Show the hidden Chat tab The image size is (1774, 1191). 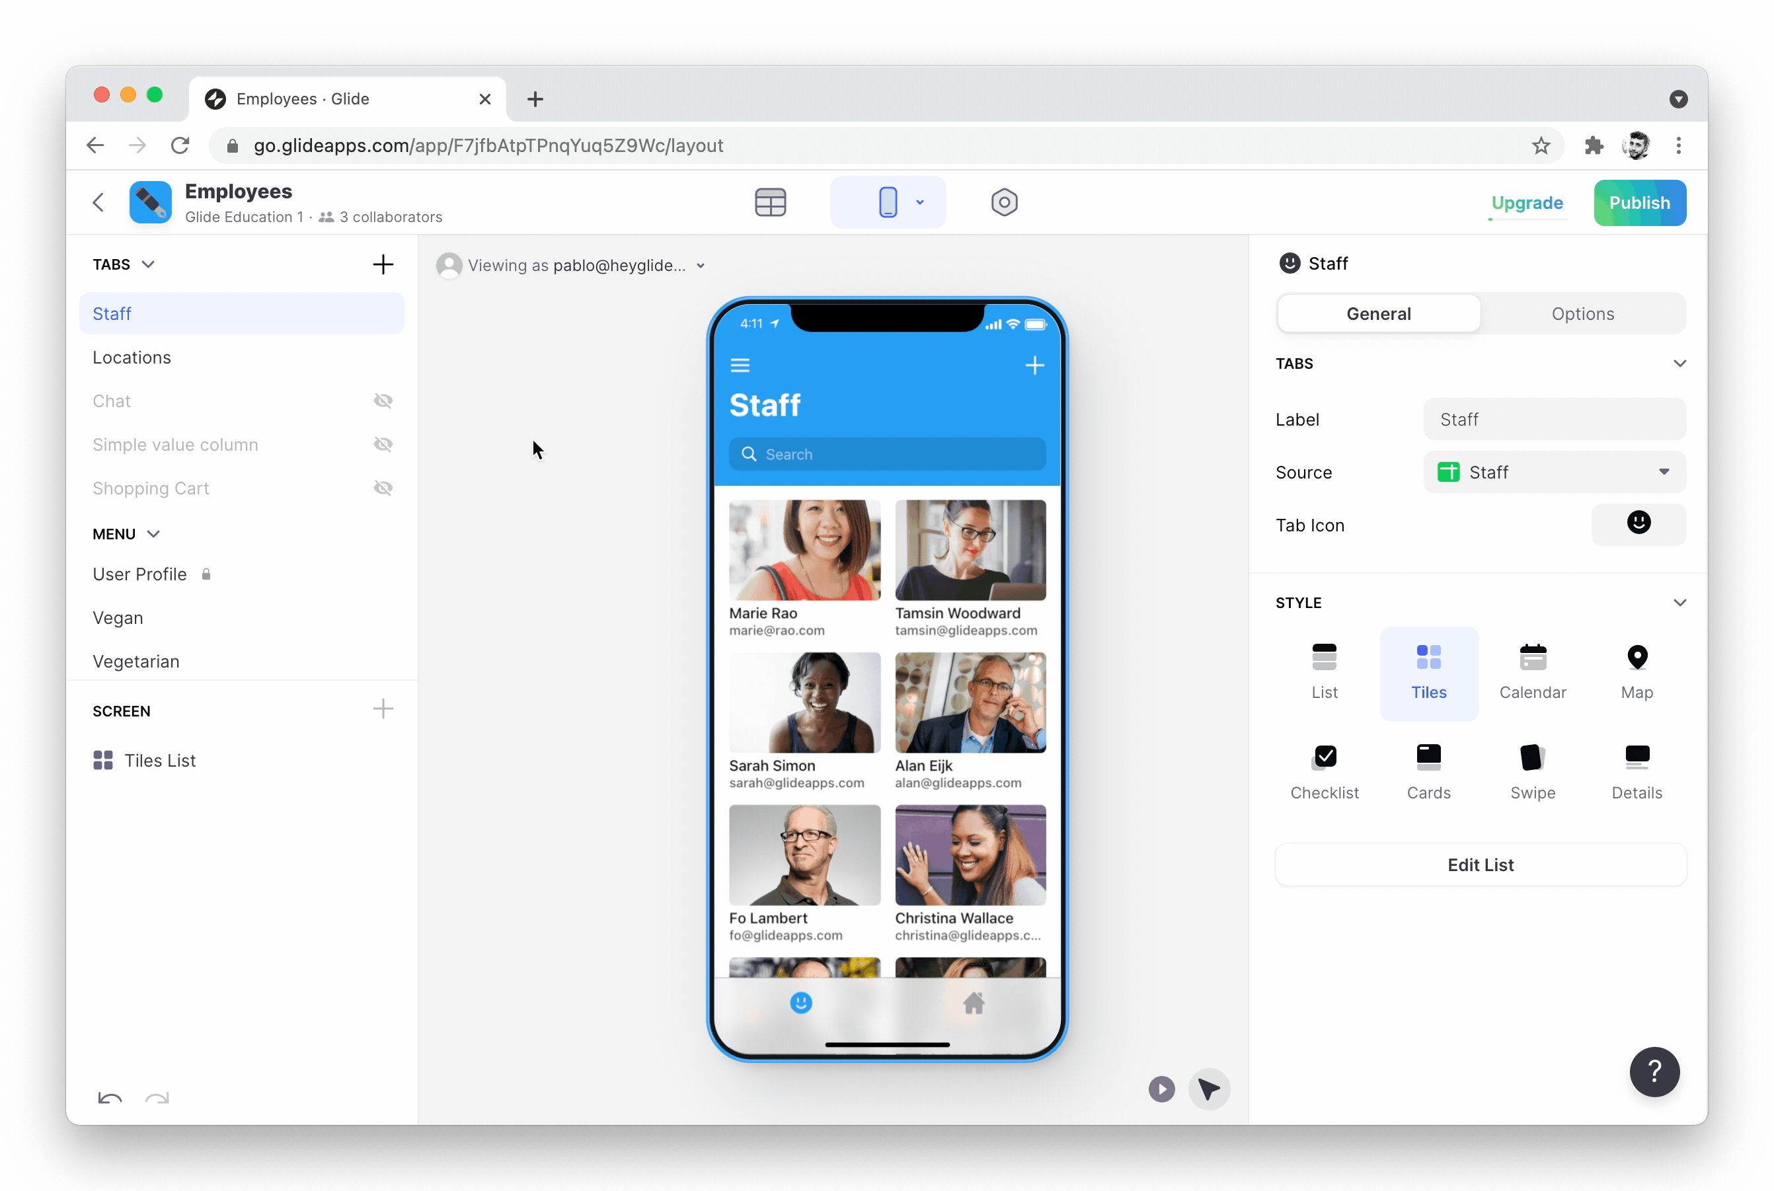[x=383, y=401]
